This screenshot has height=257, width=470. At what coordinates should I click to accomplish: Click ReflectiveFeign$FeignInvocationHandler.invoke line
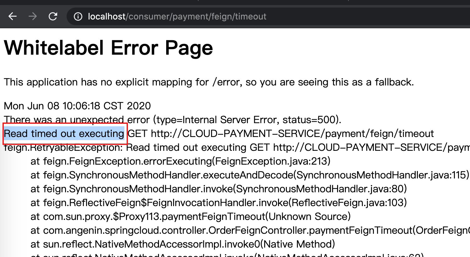219,203
